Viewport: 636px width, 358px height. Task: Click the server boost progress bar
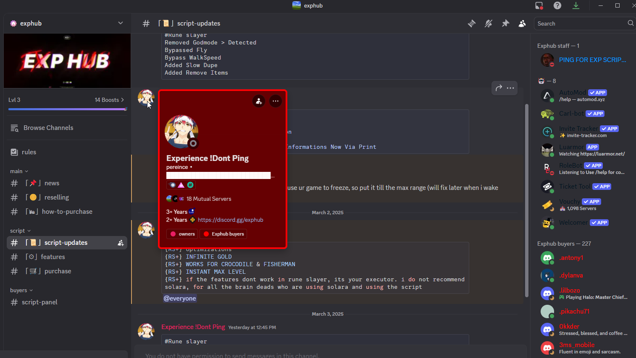67,109
